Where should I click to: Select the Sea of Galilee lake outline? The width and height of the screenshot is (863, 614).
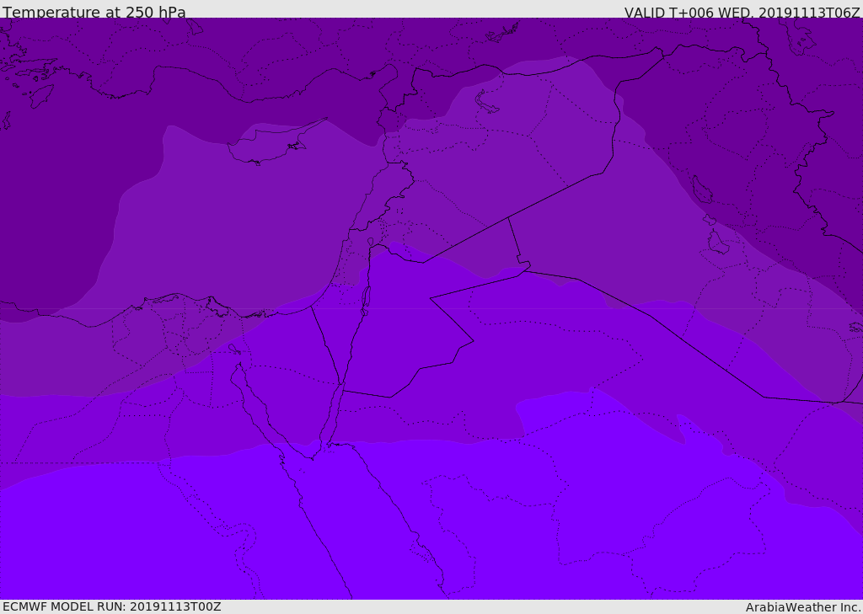371,243
